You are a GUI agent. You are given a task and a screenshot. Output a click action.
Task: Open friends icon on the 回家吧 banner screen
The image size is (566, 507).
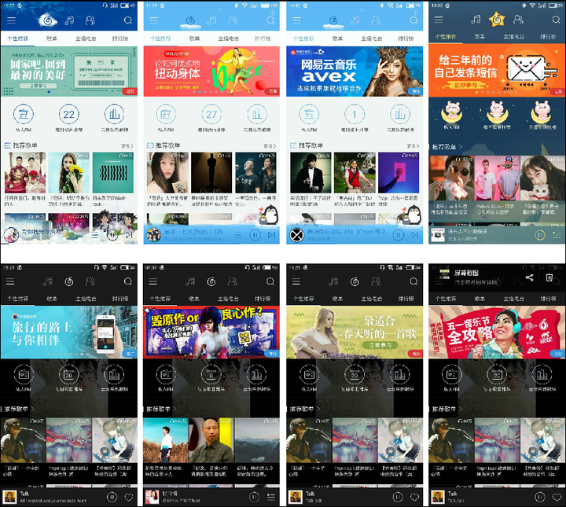click(x=90, y=20)
